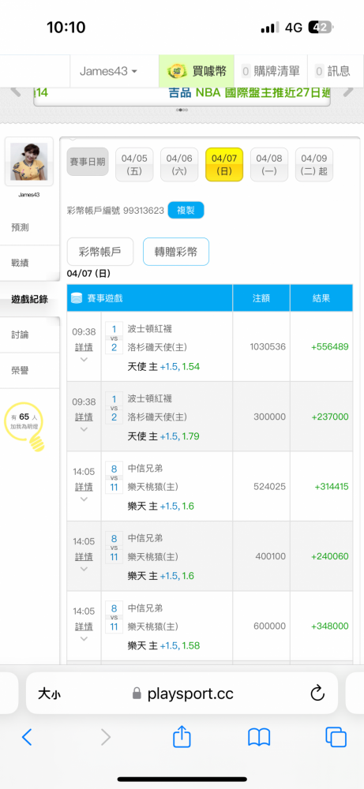Select the 04/08 (一) date tab
This screenshot has width=364, height=789.
269,165
